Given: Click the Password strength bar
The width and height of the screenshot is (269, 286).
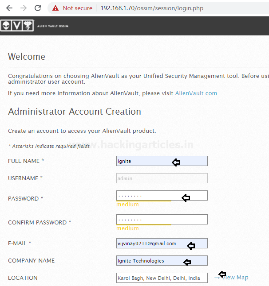Looking at the screenshot, I should [143, 201].
